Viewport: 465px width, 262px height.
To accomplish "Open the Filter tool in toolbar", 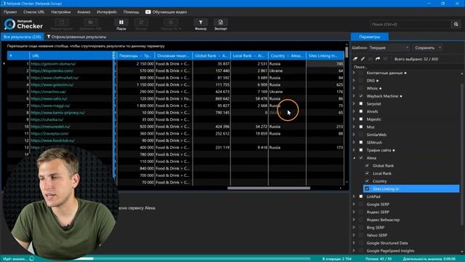I will [x=201, y=24].
